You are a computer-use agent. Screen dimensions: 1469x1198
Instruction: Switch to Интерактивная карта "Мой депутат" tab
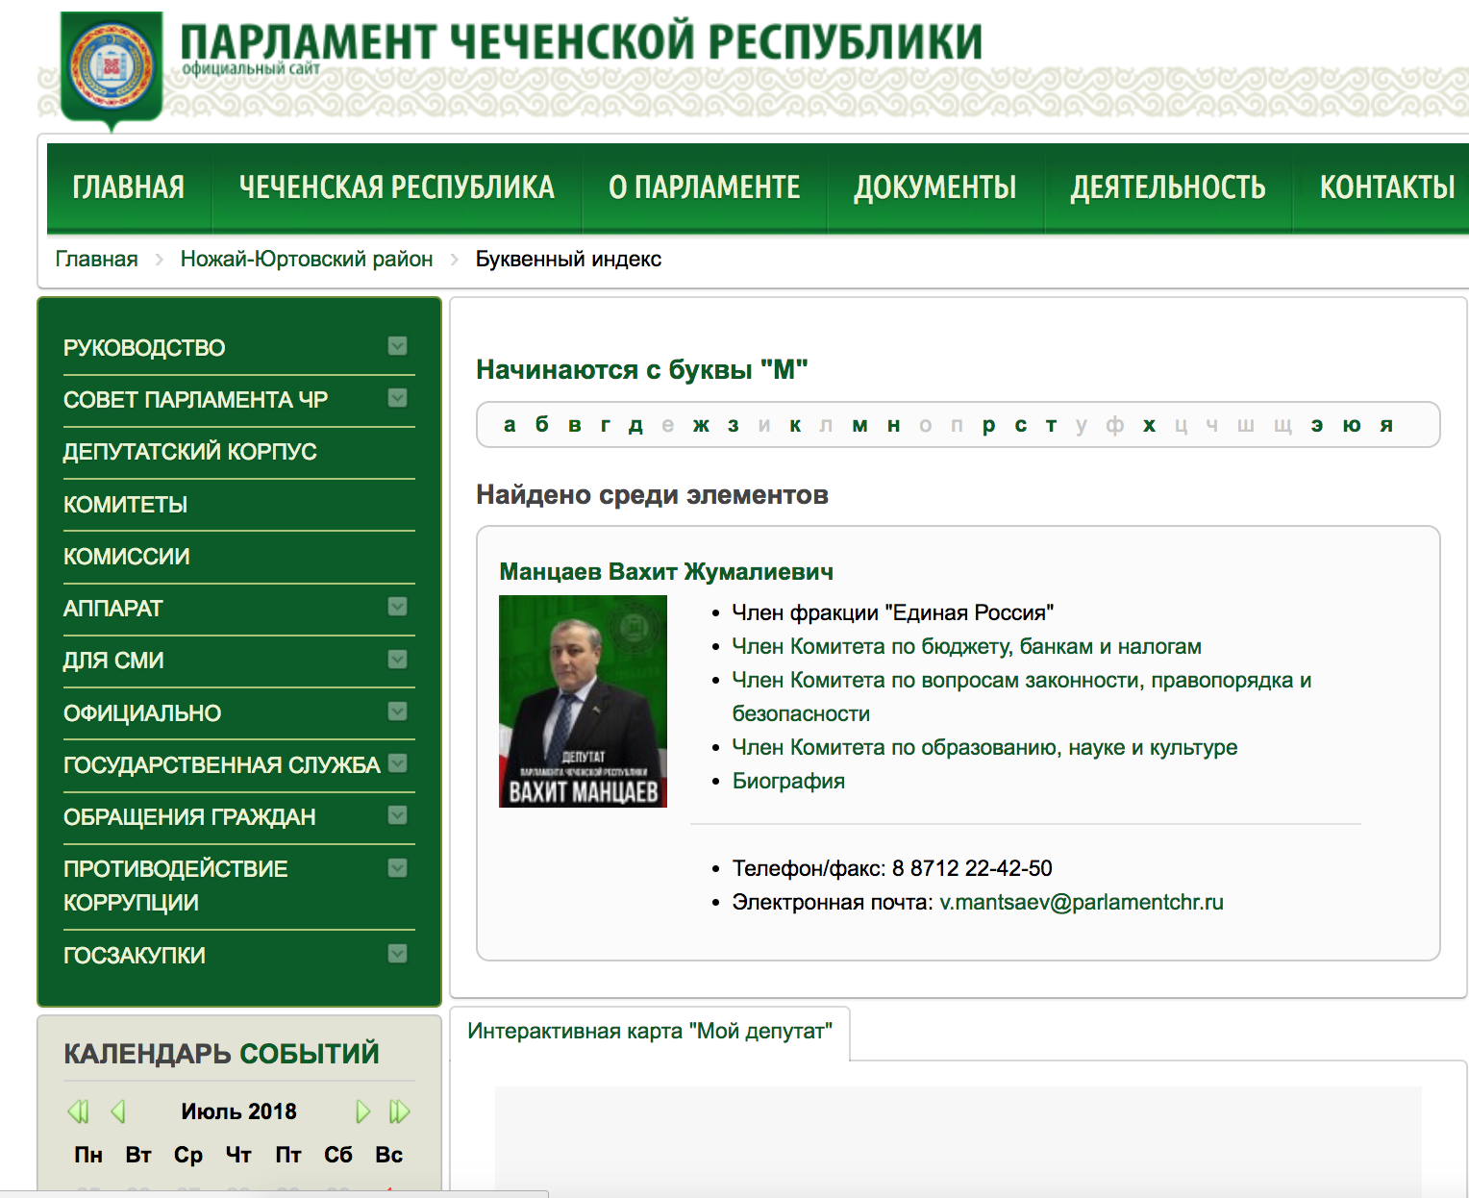point(650,1032)
